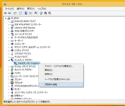Viewport: 125px width, 106px height.
Task: Expand the 印刷キュー node
Action: (9, 96)
